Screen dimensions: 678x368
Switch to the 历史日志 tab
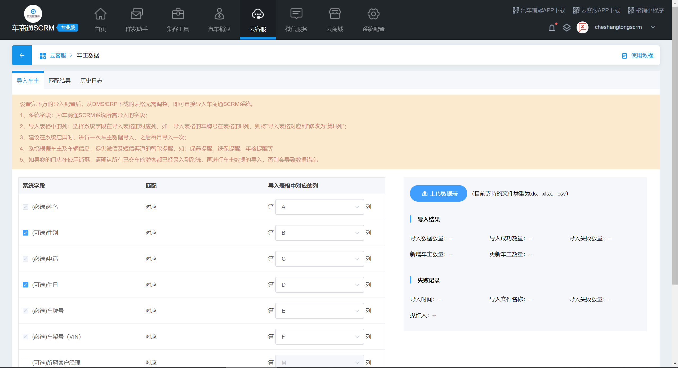coord(91,81)
